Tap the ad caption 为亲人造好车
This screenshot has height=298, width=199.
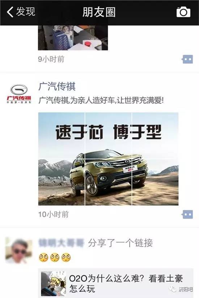point(101,100)
